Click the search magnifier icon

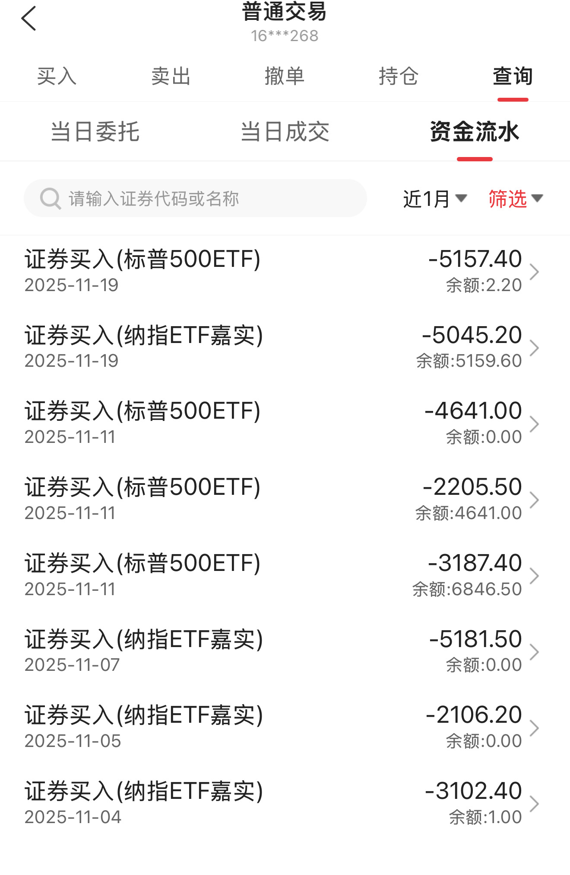pos(50,199)
